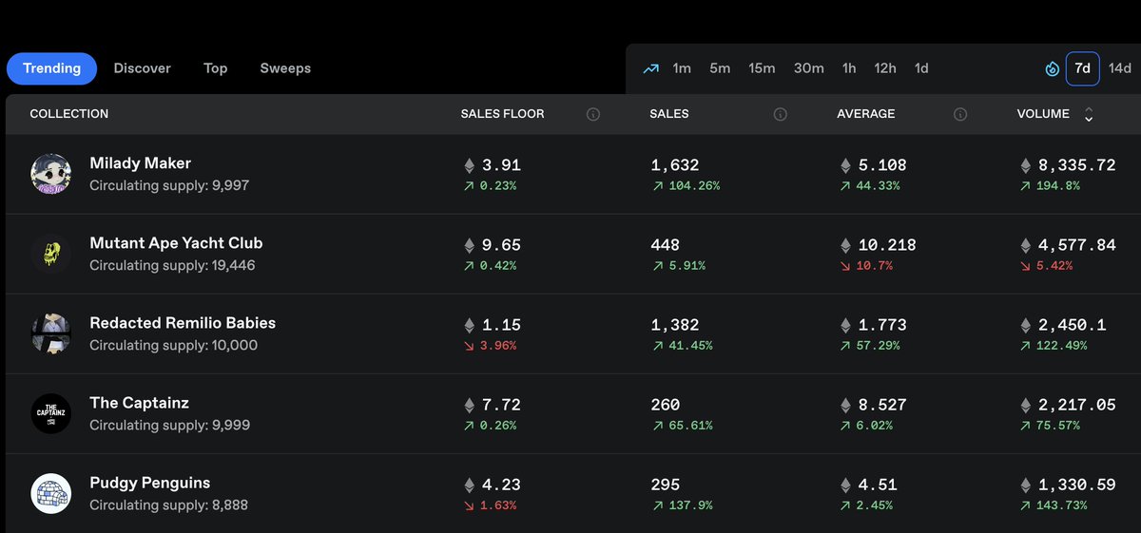Viewport: 1141px width, 533px height.
Task: Select the 5m time range
Action: [720, 68]
